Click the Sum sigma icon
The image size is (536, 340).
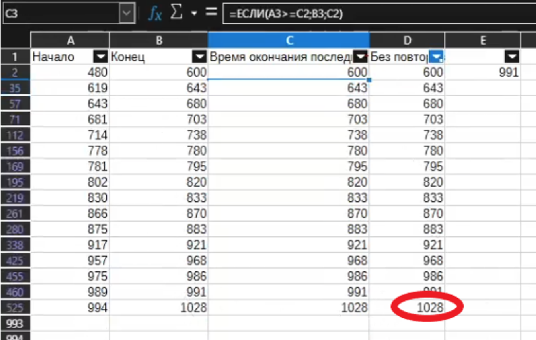click(177, 13)
